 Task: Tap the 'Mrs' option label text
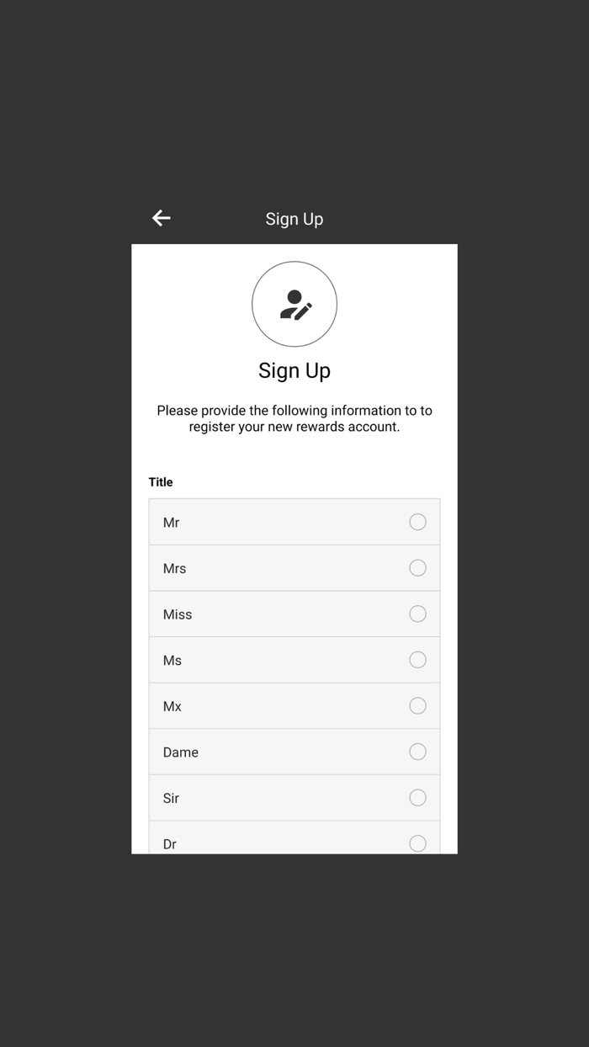pyautogui.click(x=174, y=569)
